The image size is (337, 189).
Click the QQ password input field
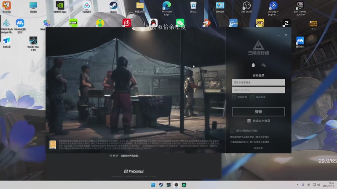[x=258, y=90]
